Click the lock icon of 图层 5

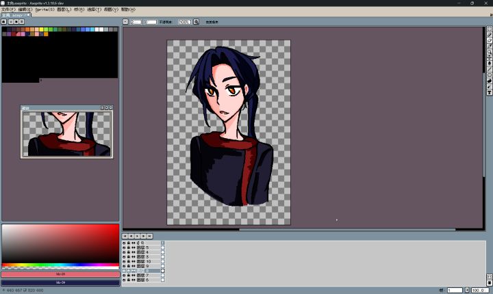tap(129, 248)
